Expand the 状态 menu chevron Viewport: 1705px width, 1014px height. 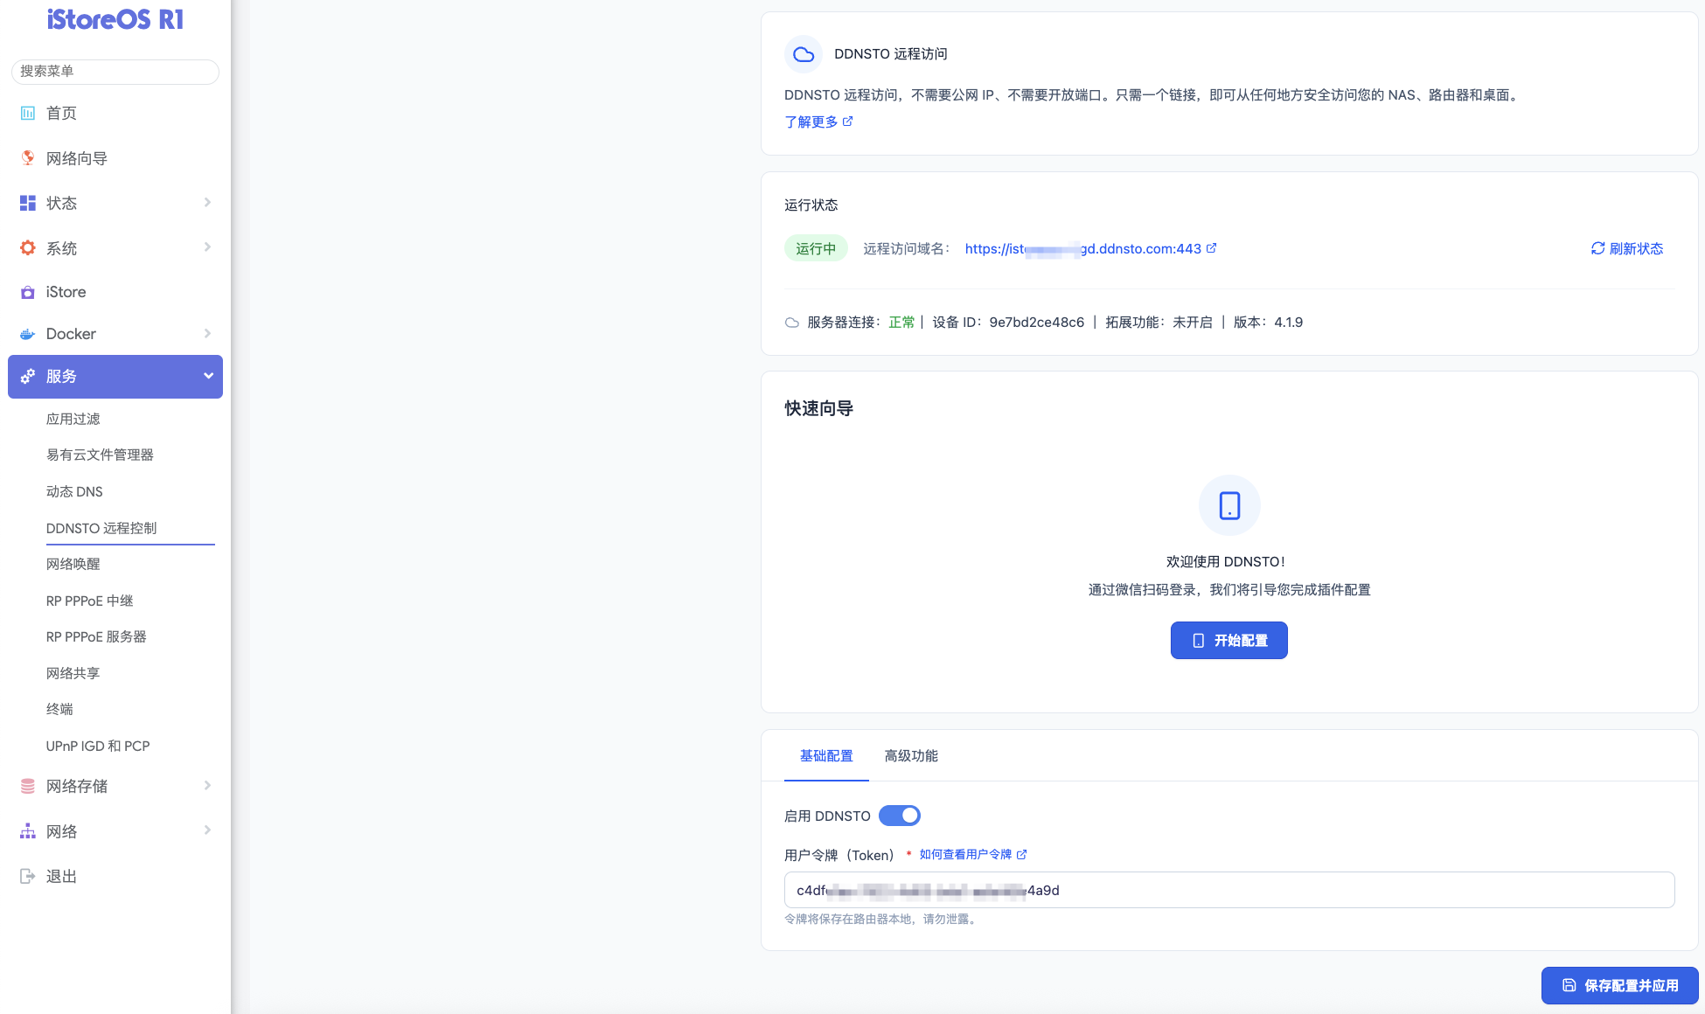(207, 203)
